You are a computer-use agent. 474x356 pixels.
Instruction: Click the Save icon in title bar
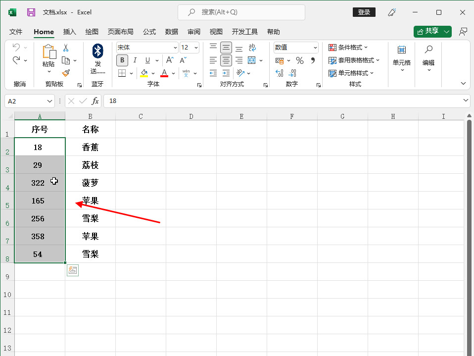click(31, 12)
